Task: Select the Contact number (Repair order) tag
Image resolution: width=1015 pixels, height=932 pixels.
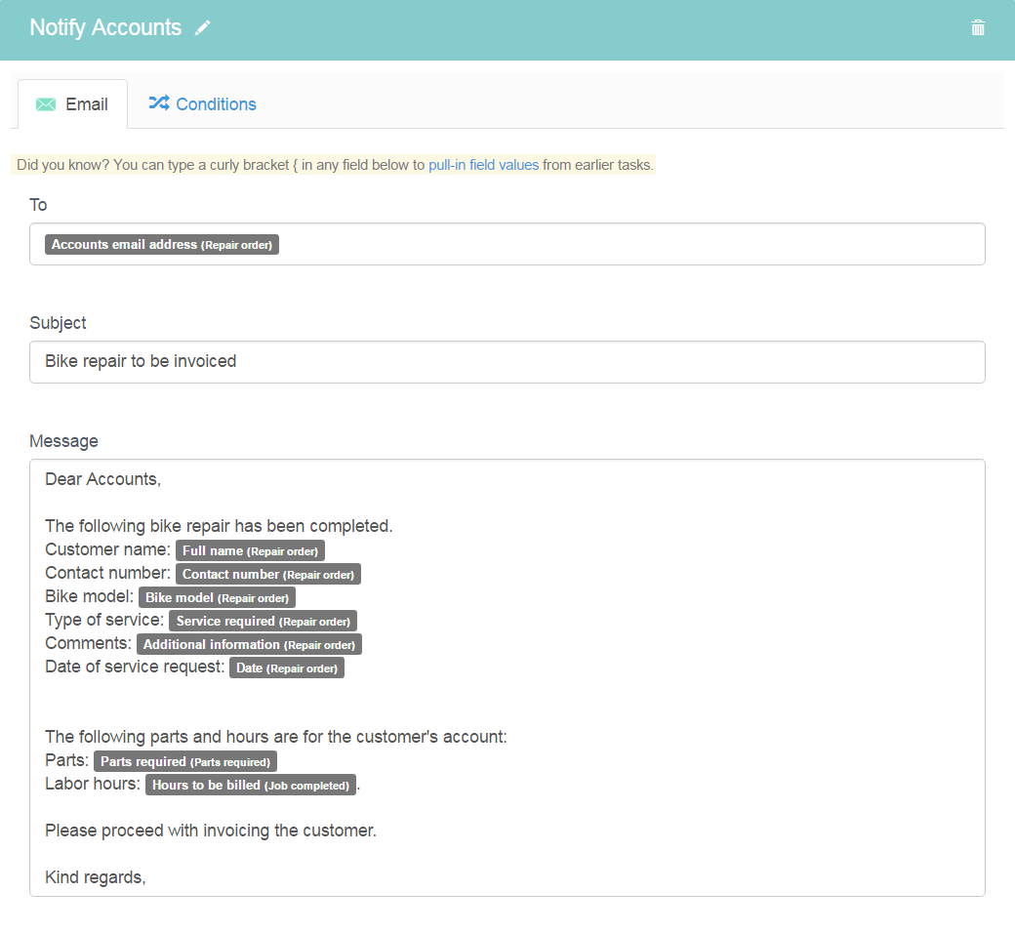Action: (x=268, y=574)
